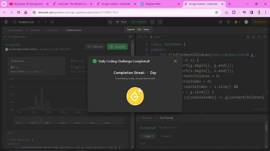Click the format code icon in the editor toolbar
This screenshot has width=270, height=151.
(x=248, y=37)
